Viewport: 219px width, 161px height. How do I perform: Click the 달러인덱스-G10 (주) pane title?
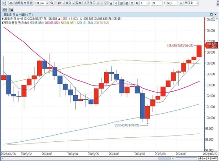18,14
